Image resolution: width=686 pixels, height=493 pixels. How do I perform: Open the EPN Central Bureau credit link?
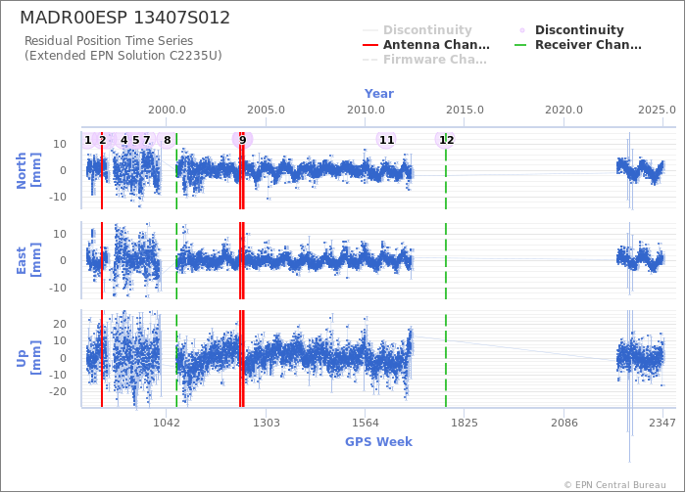[615, 485]
